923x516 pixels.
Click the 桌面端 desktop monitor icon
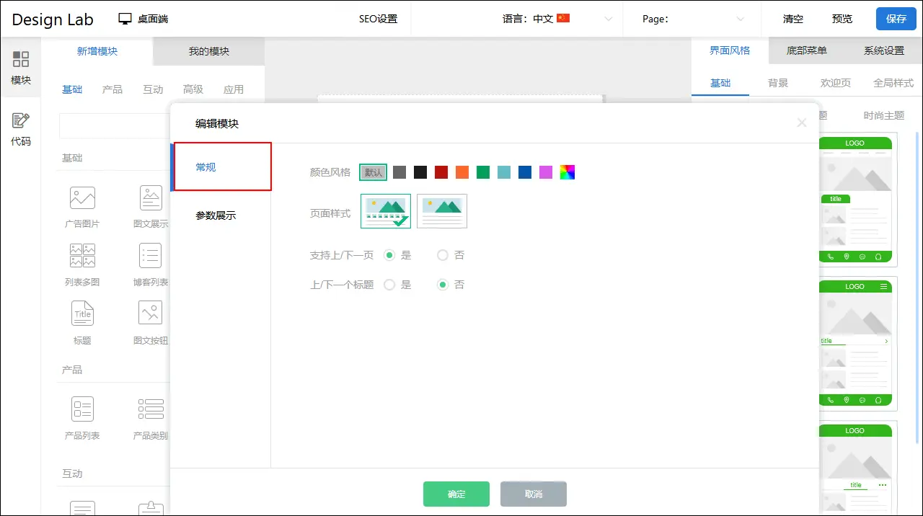pos(125,19)
